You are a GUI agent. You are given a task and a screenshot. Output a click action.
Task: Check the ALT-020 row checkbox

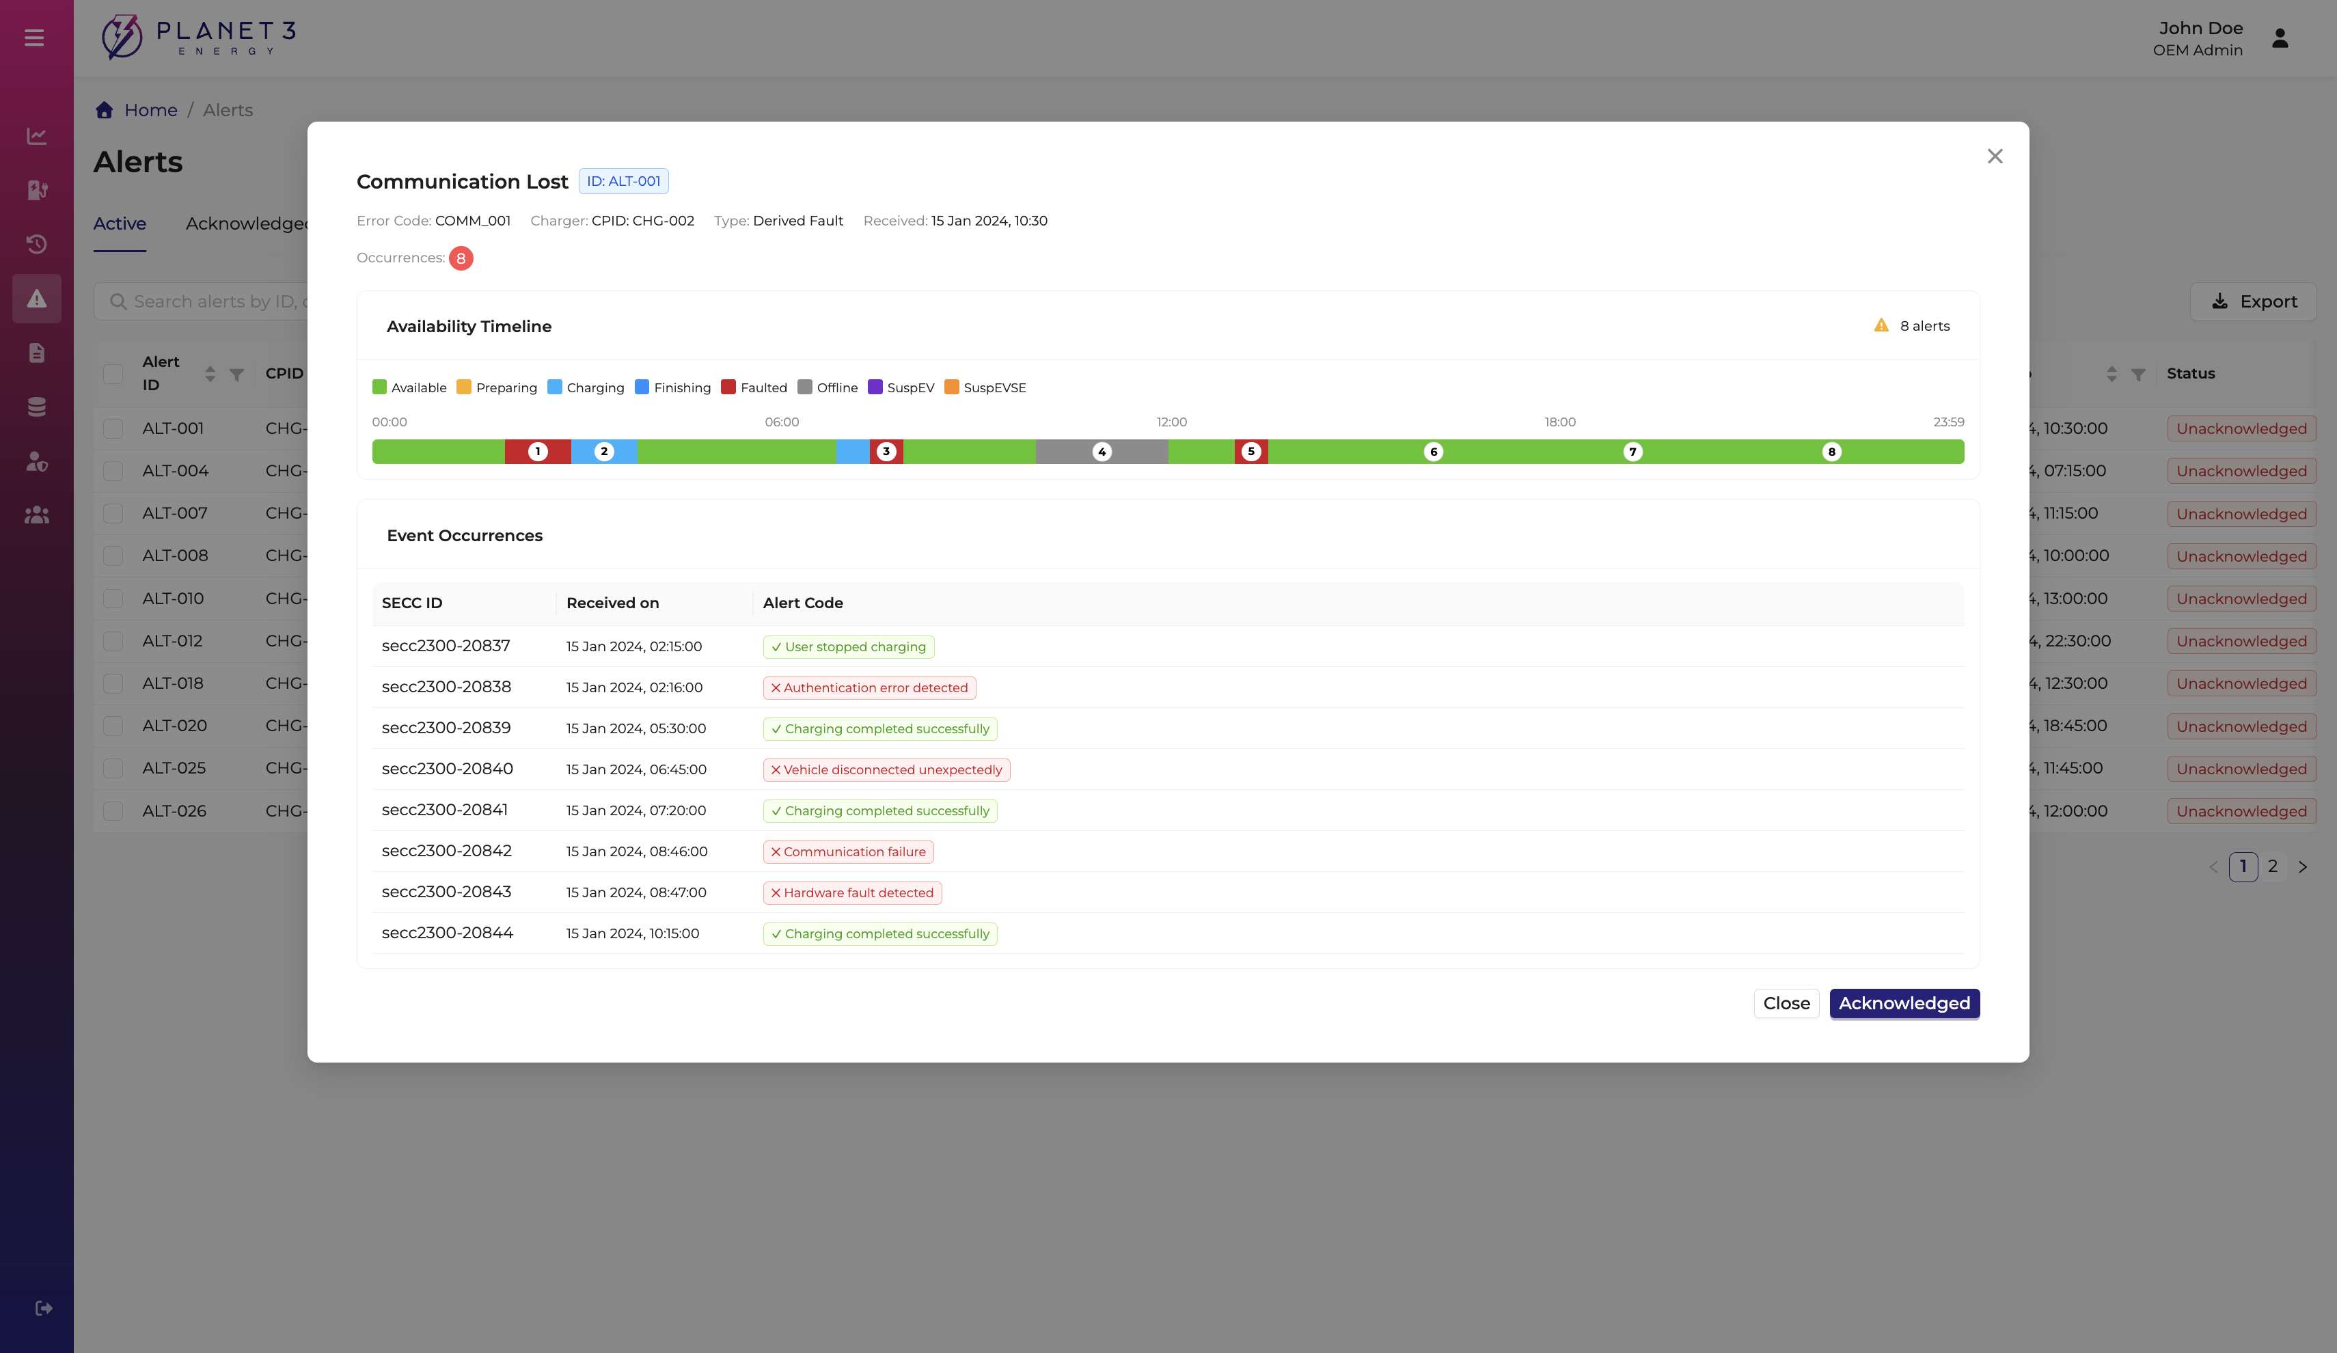(x=113, y=726)
